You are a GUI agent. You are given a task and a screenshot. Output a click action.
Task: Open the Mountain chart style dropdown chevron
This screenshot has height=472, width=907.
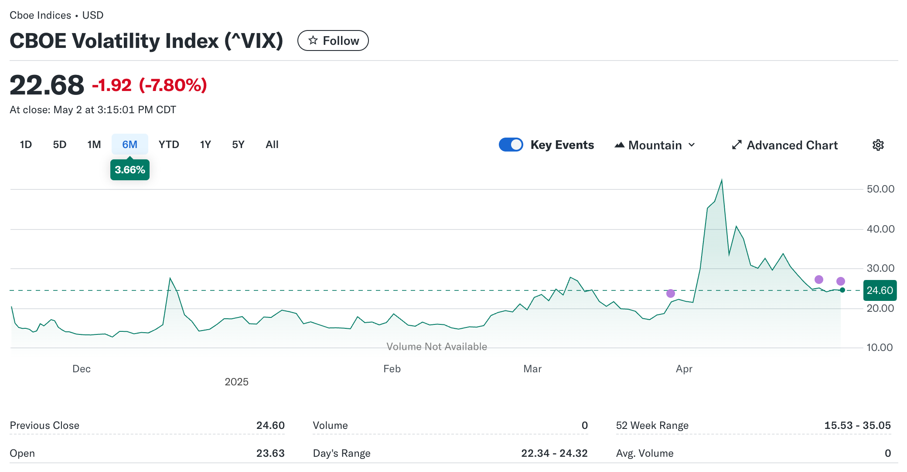point(692,145)
